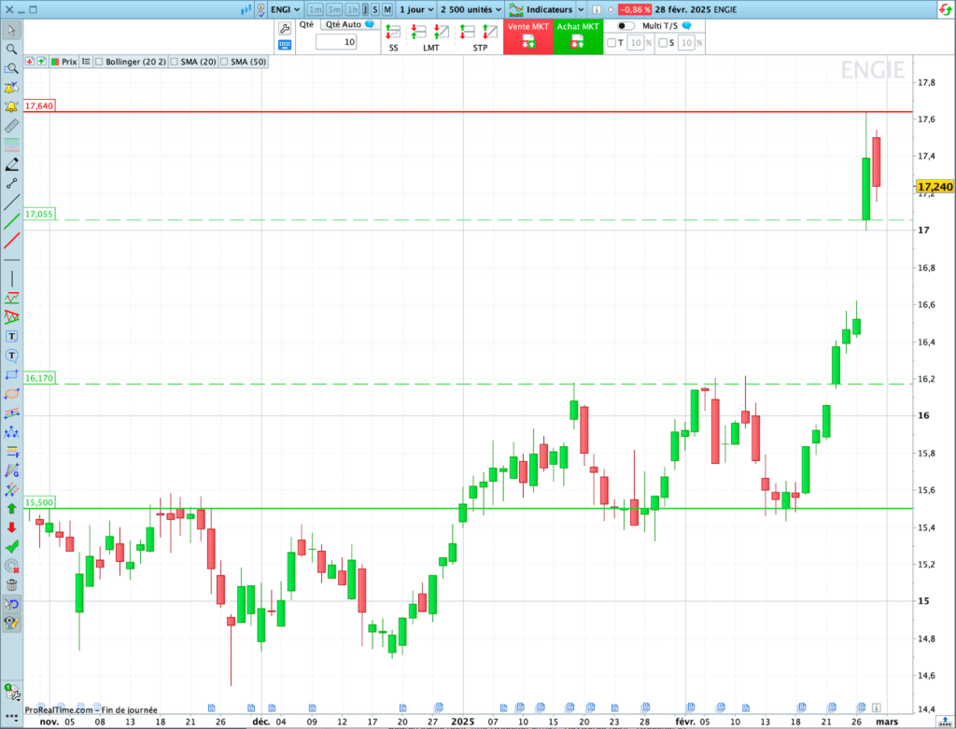Expand the Prix list icon

coord(86,62)
